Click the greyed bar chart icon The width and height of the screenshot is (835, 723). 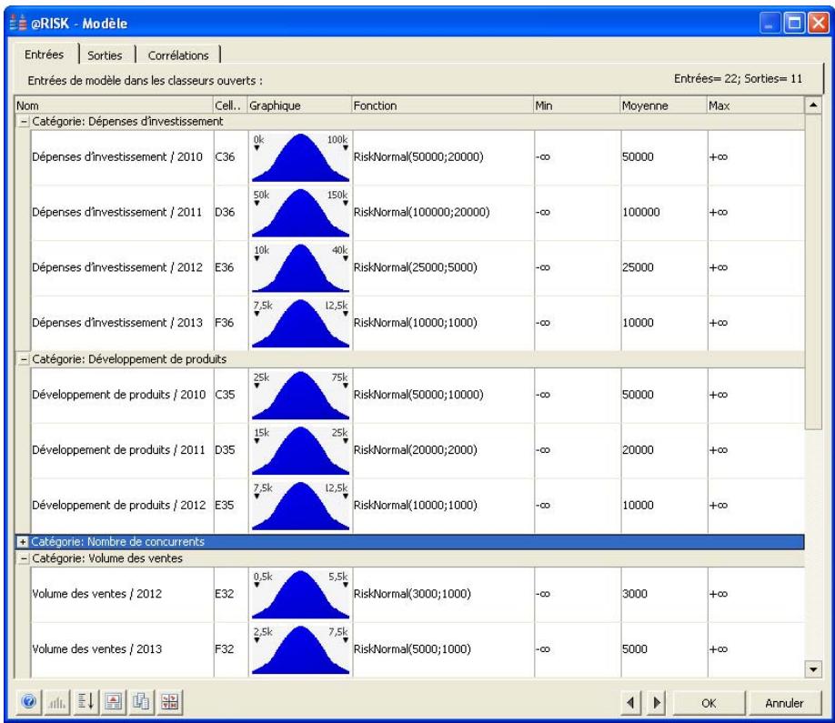58,703
